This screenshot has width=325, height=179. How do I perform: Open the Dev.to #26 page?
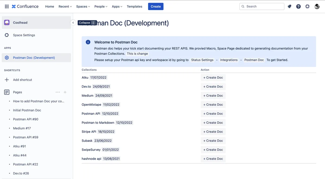coord(21,173)
